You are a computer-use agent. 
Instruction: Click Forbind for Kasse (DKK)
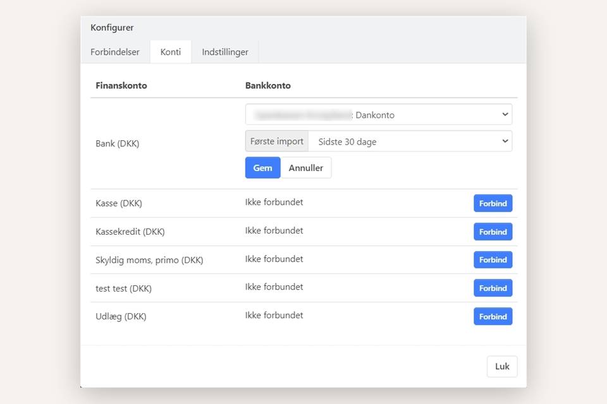tap(493, 203)
